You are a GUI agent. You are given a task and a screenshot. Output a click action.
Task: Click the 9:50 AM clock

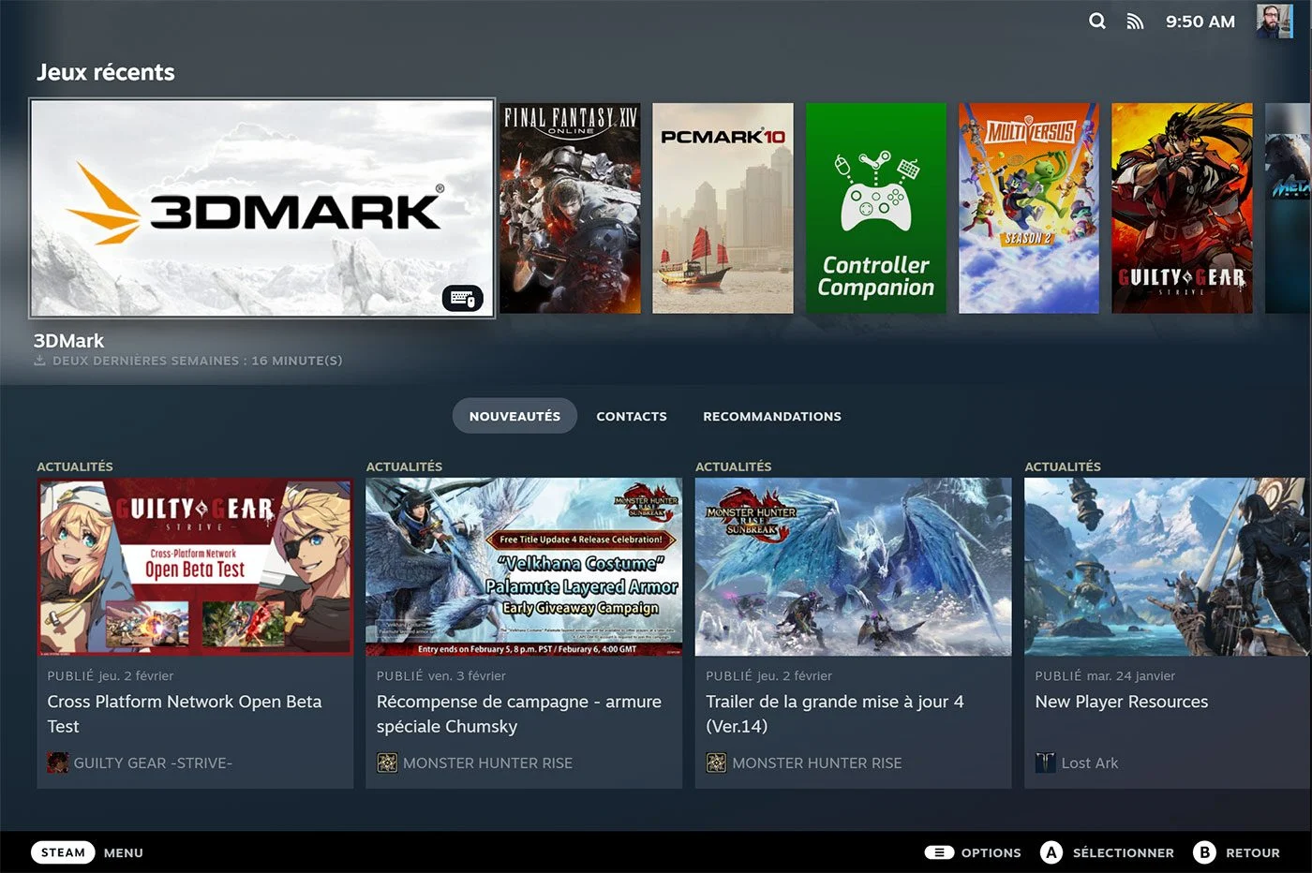pos(1200,22)
